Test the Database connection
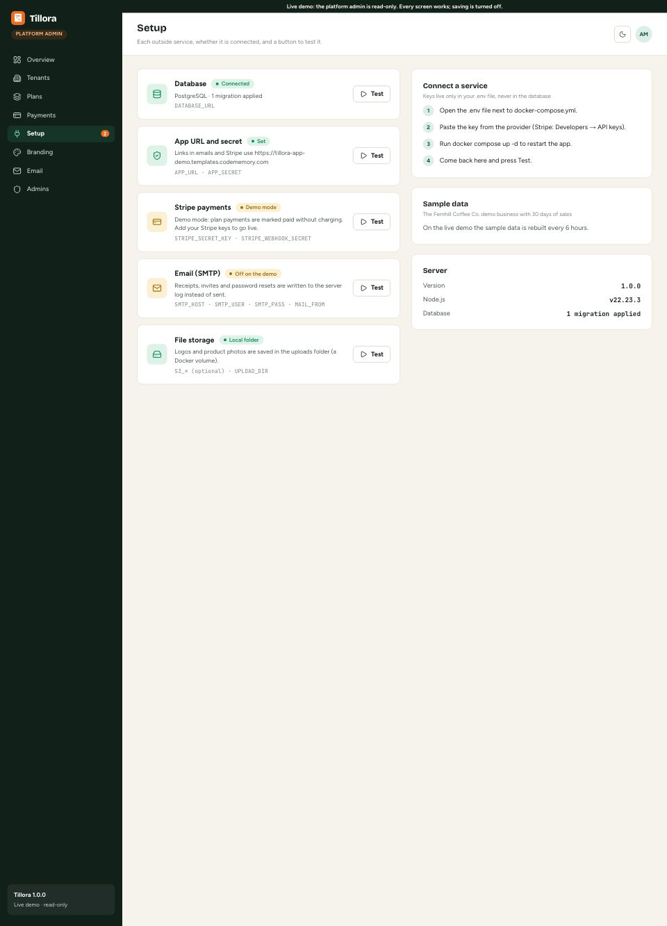The width and height of the screenshot is (667, 926). [x=372, y=94]
